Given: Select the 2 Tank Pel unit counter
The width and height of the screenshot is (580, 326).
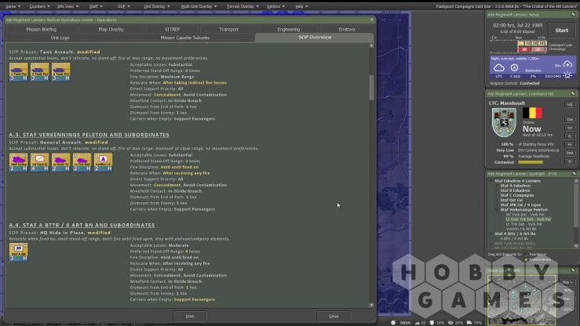Looking at the screenshot, I should 39,71.
